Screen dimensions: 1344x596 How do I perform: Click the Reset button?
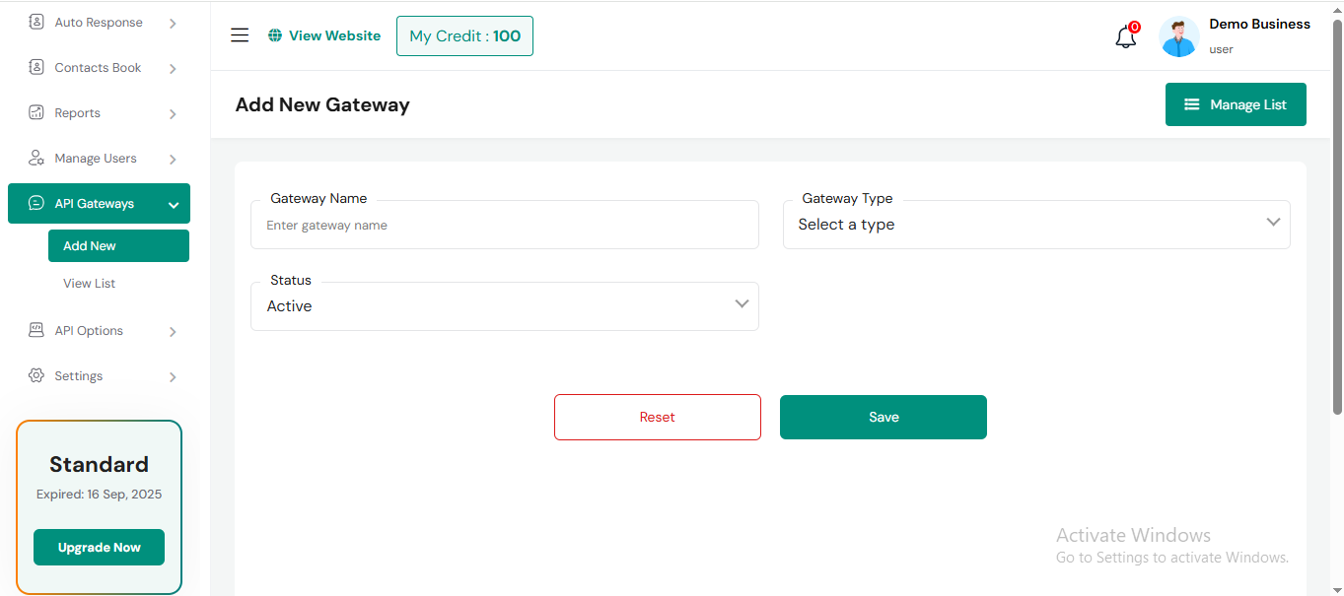tap(657, 417)
